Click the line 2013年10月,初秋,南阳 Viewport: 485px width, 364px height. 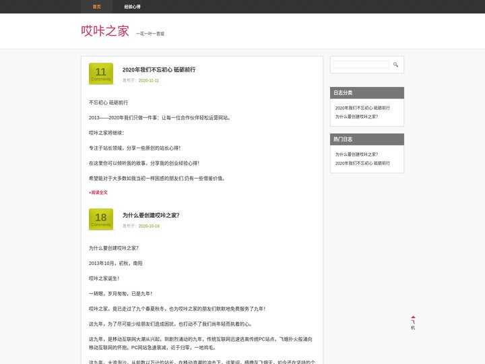(x=116, y=264)
